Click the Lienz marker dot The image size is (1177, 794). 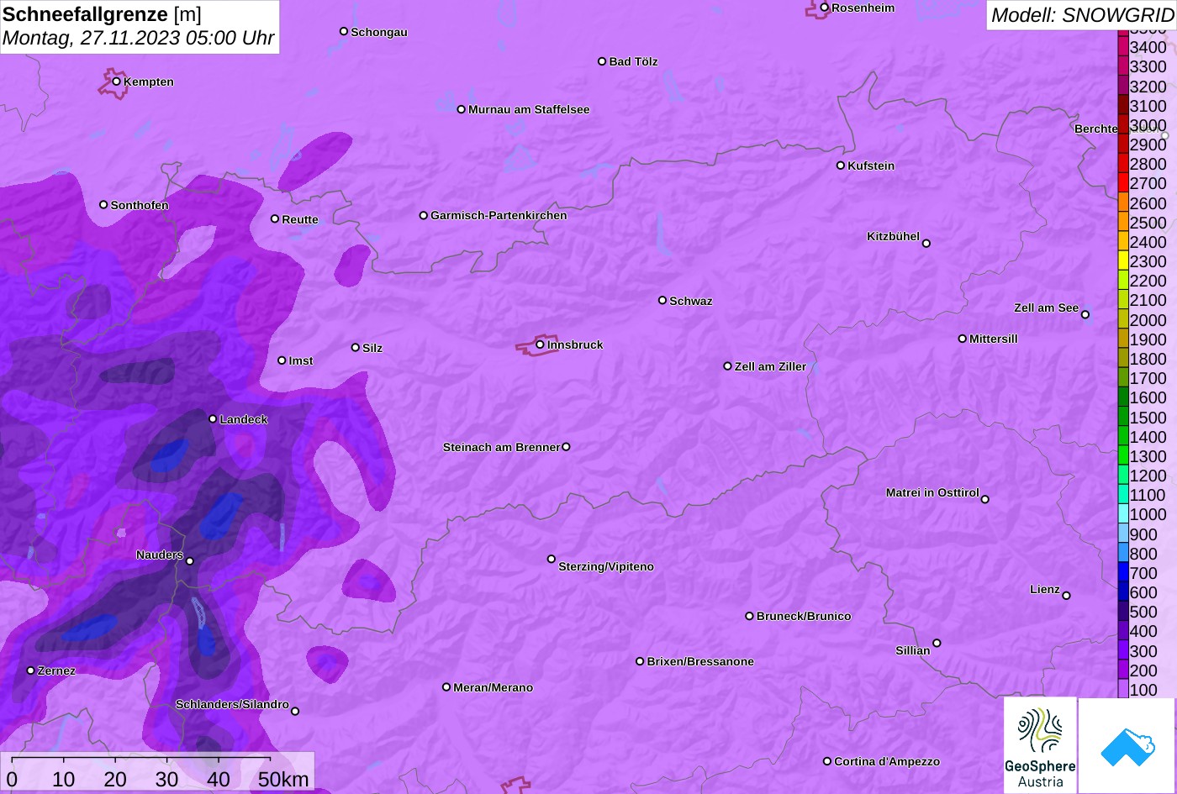(x=1066, y=596)
